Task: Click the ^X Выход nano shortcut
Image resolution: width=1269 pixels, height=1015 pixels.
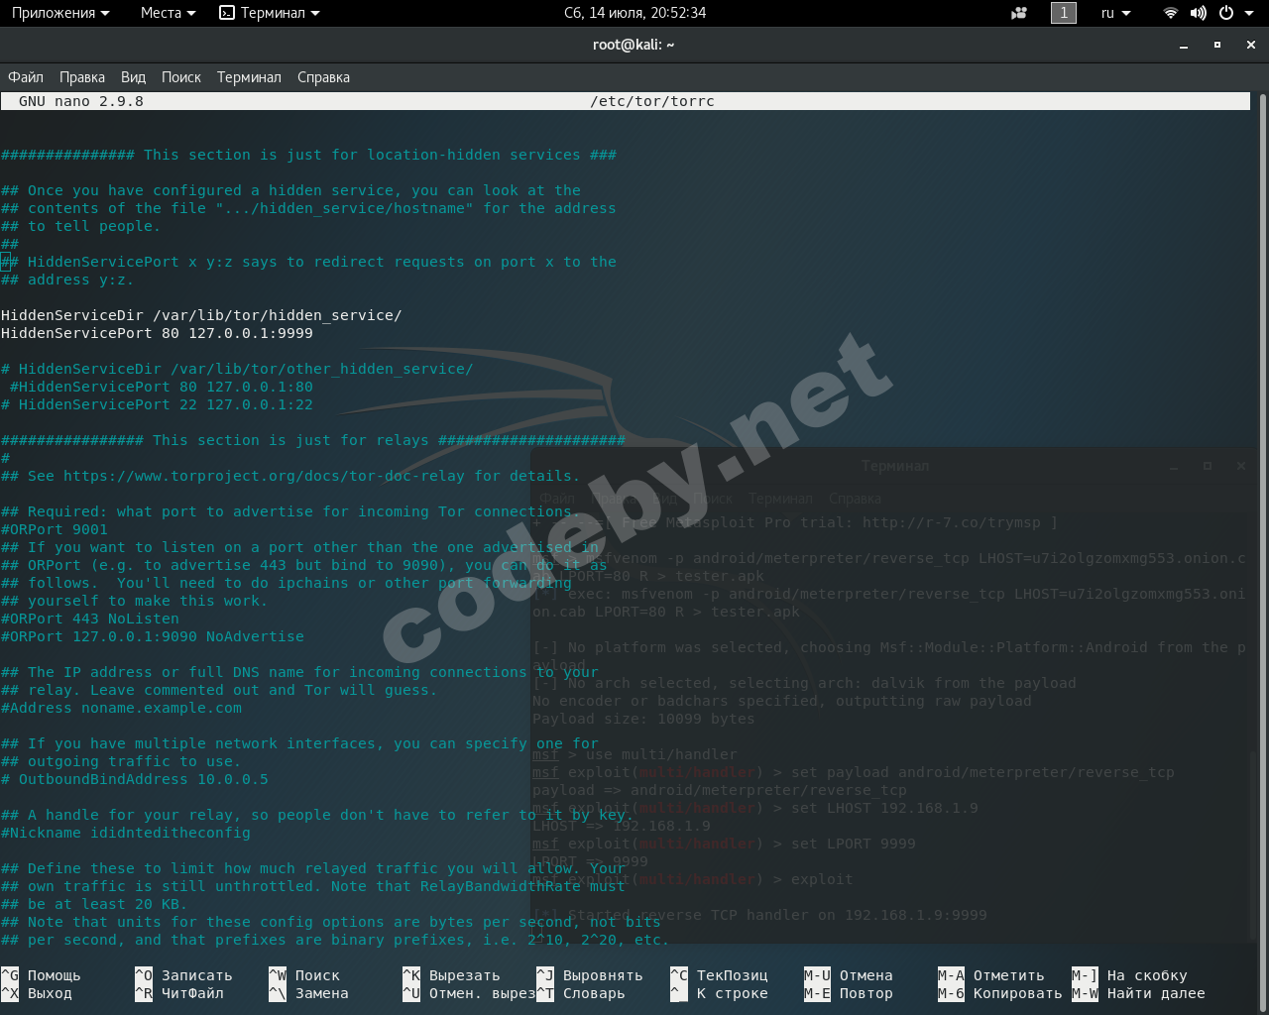Action: pyautogui.click(x=37, y=993)
